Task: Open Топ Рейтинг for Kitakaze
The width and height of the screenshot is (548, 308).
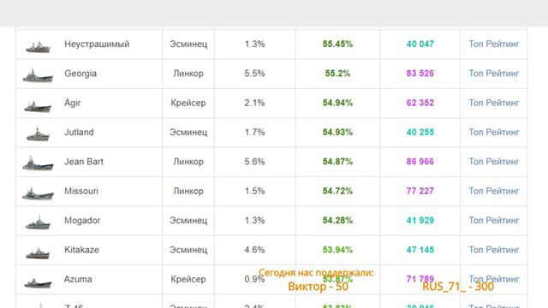Action: pyautogui.click(x=494, y=250)
